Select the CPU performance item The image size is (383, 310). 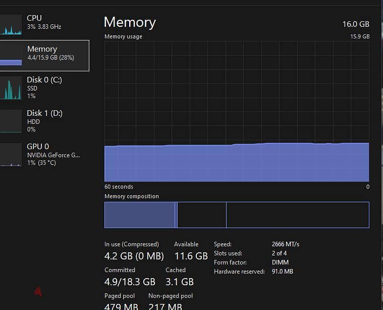tap(44, 24)
